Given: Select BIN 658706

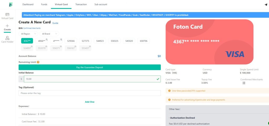Looking at the screenshot, I should pyautogui.click(x=144, y=41).
